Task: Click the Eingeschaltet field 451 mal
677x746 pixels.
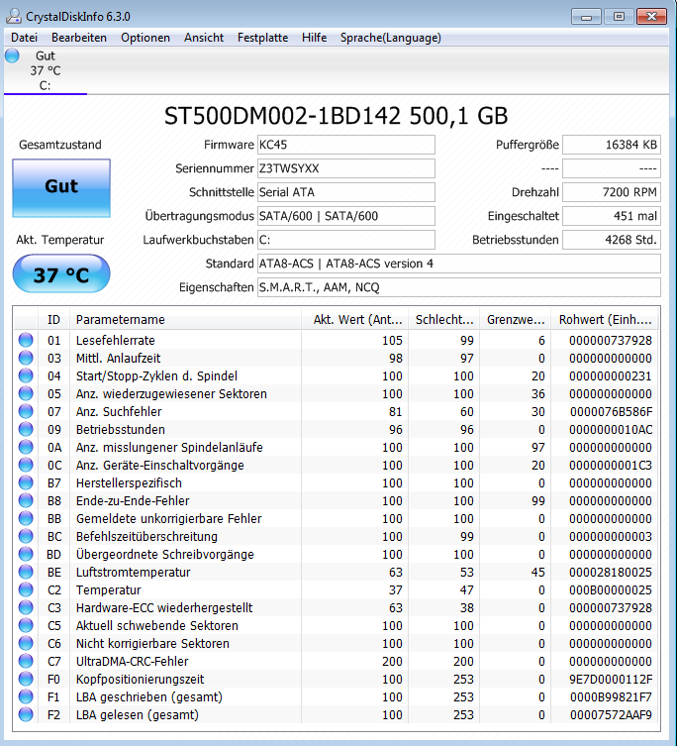Action: [x=612, y=216]
